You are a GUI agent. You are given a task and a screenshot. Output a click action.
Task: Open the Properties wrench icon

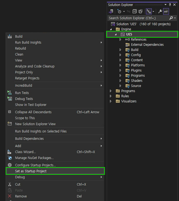coord(160,12)
